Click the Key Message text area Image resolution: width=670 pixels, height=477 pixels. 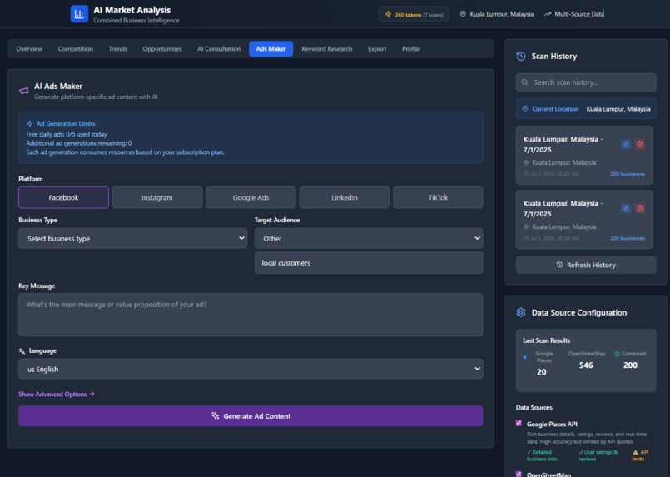pos(251,315)
